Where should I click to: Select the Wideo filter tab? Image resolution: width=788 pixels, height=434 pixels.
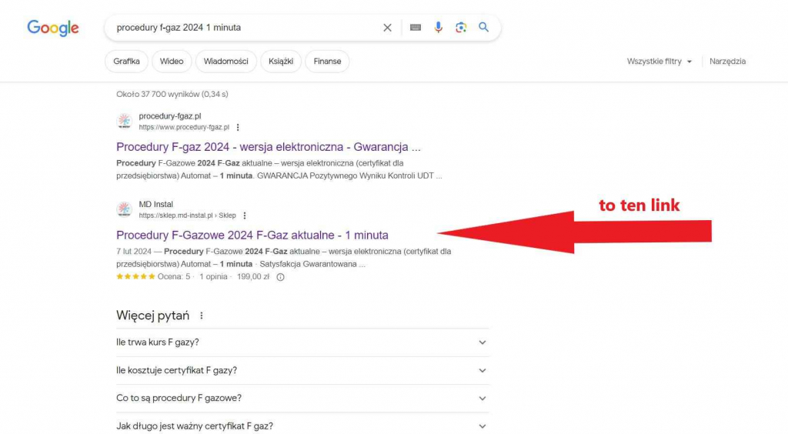pos(172,62)
